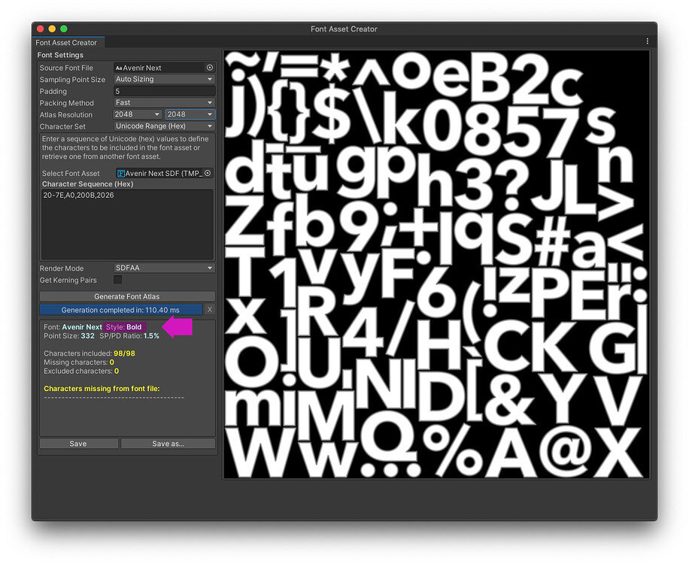Click the Avenir Next SDF asset icon
Viewport: 689px width, 564px height.
[x=121, y=174]
